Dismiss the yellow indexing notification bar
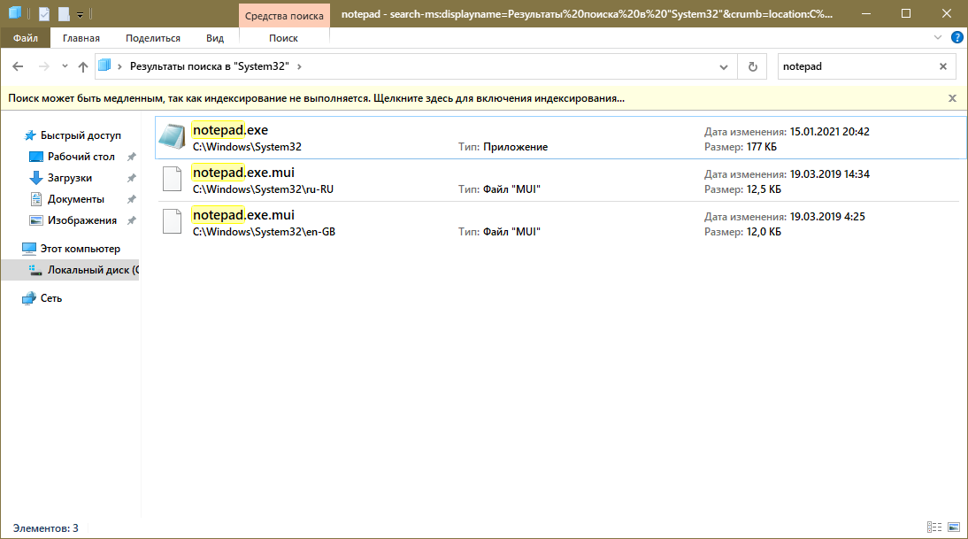Image resolution: width=968 pixels, height=539 pixels. (x=952, y=98)
